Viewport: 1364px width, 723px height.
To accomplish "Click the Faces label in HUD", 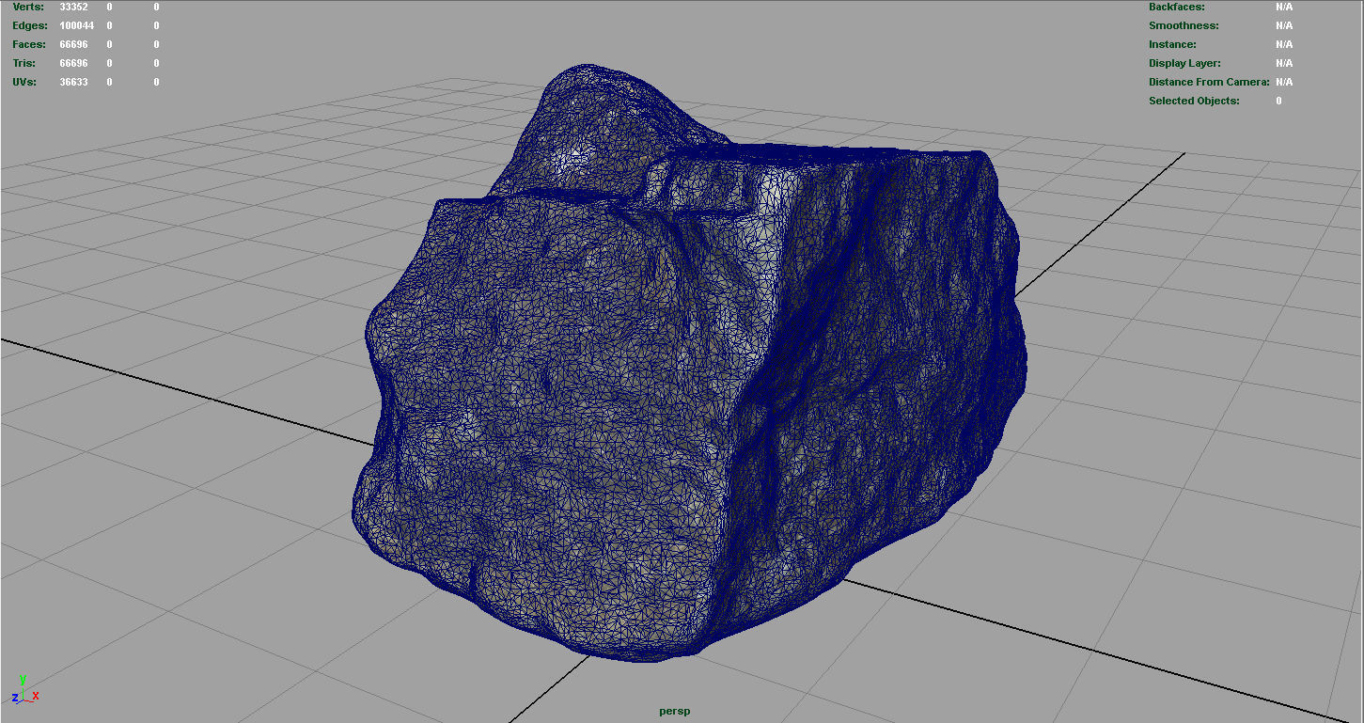I will (30, 44).
